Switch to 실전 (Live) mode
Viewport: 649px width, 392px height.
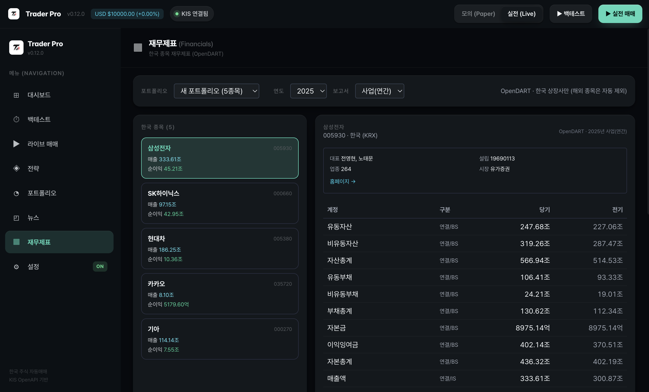tap(521, 14)
